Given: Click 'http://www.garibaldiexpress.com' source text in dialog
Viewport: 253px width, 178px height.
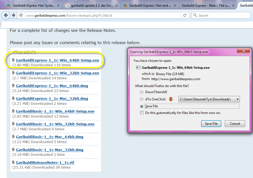Looking at the screenshot, I should point(176,79).
